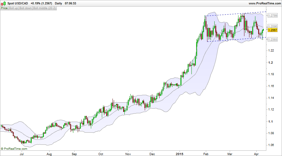The image size is (282, 156).
Task: Click the 1.2393 lower band price label
Action: 273,39
